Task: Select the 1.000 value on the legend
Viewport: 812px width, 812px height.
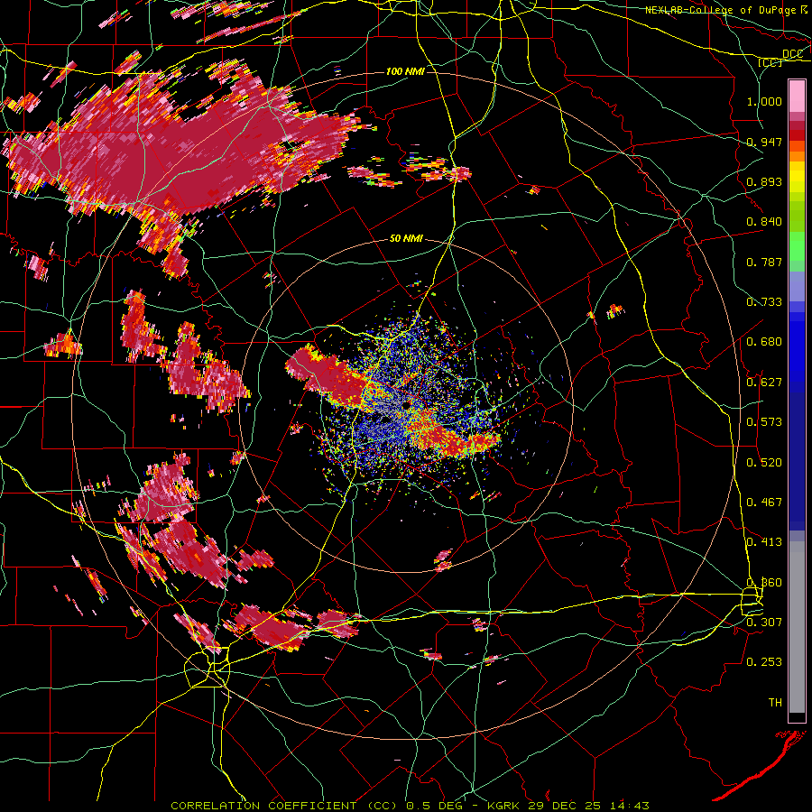Action: (764, 101)
